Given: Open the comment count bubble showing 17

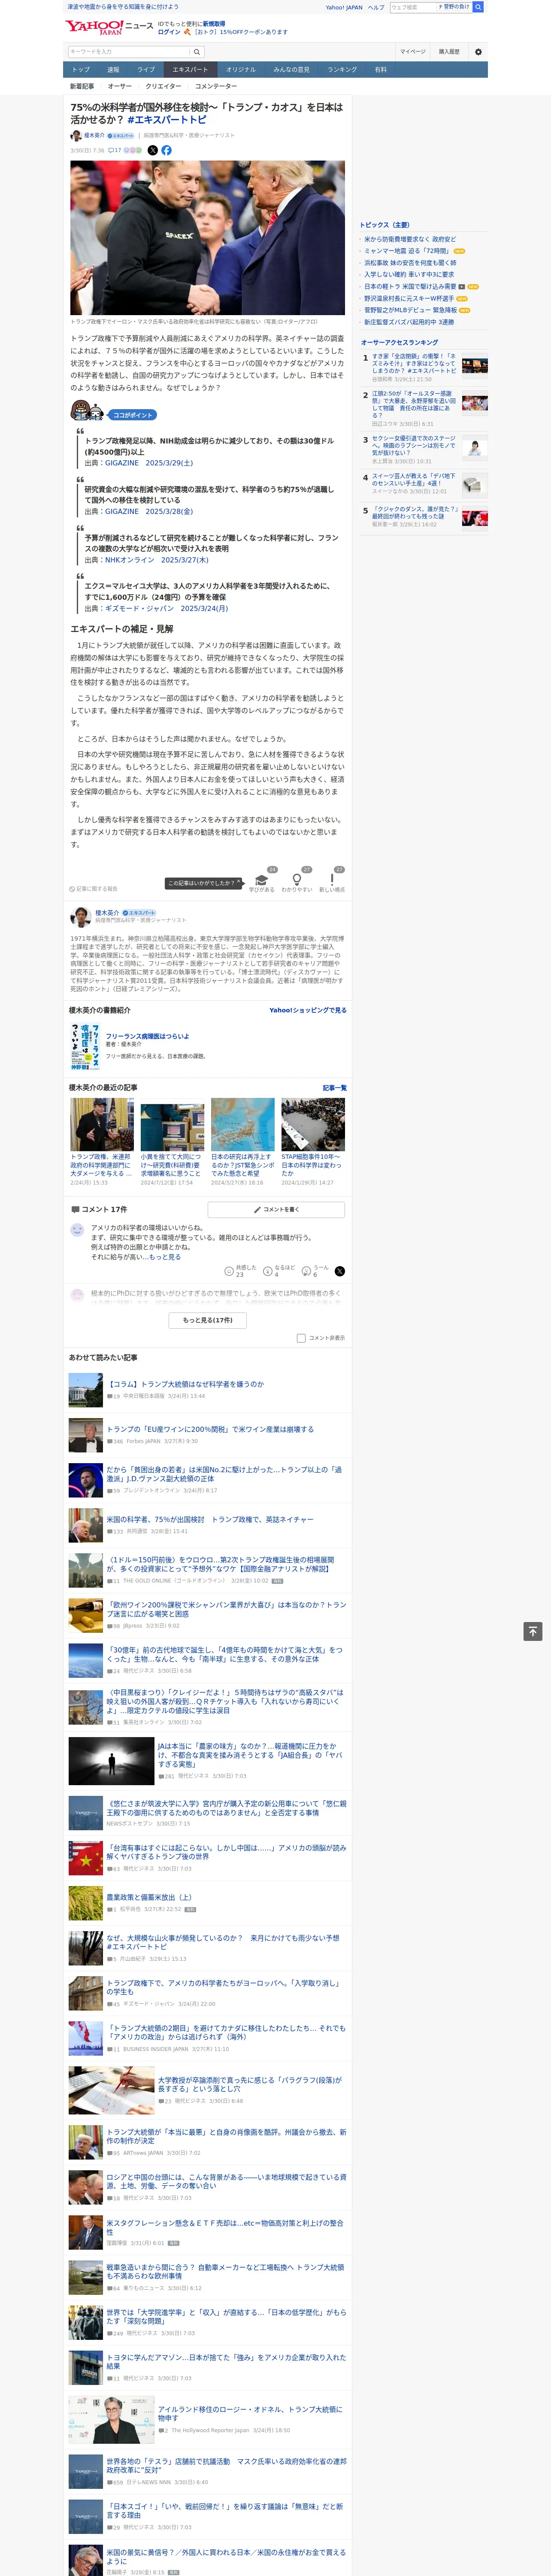Looking at the screenshot, I should 114,150.
